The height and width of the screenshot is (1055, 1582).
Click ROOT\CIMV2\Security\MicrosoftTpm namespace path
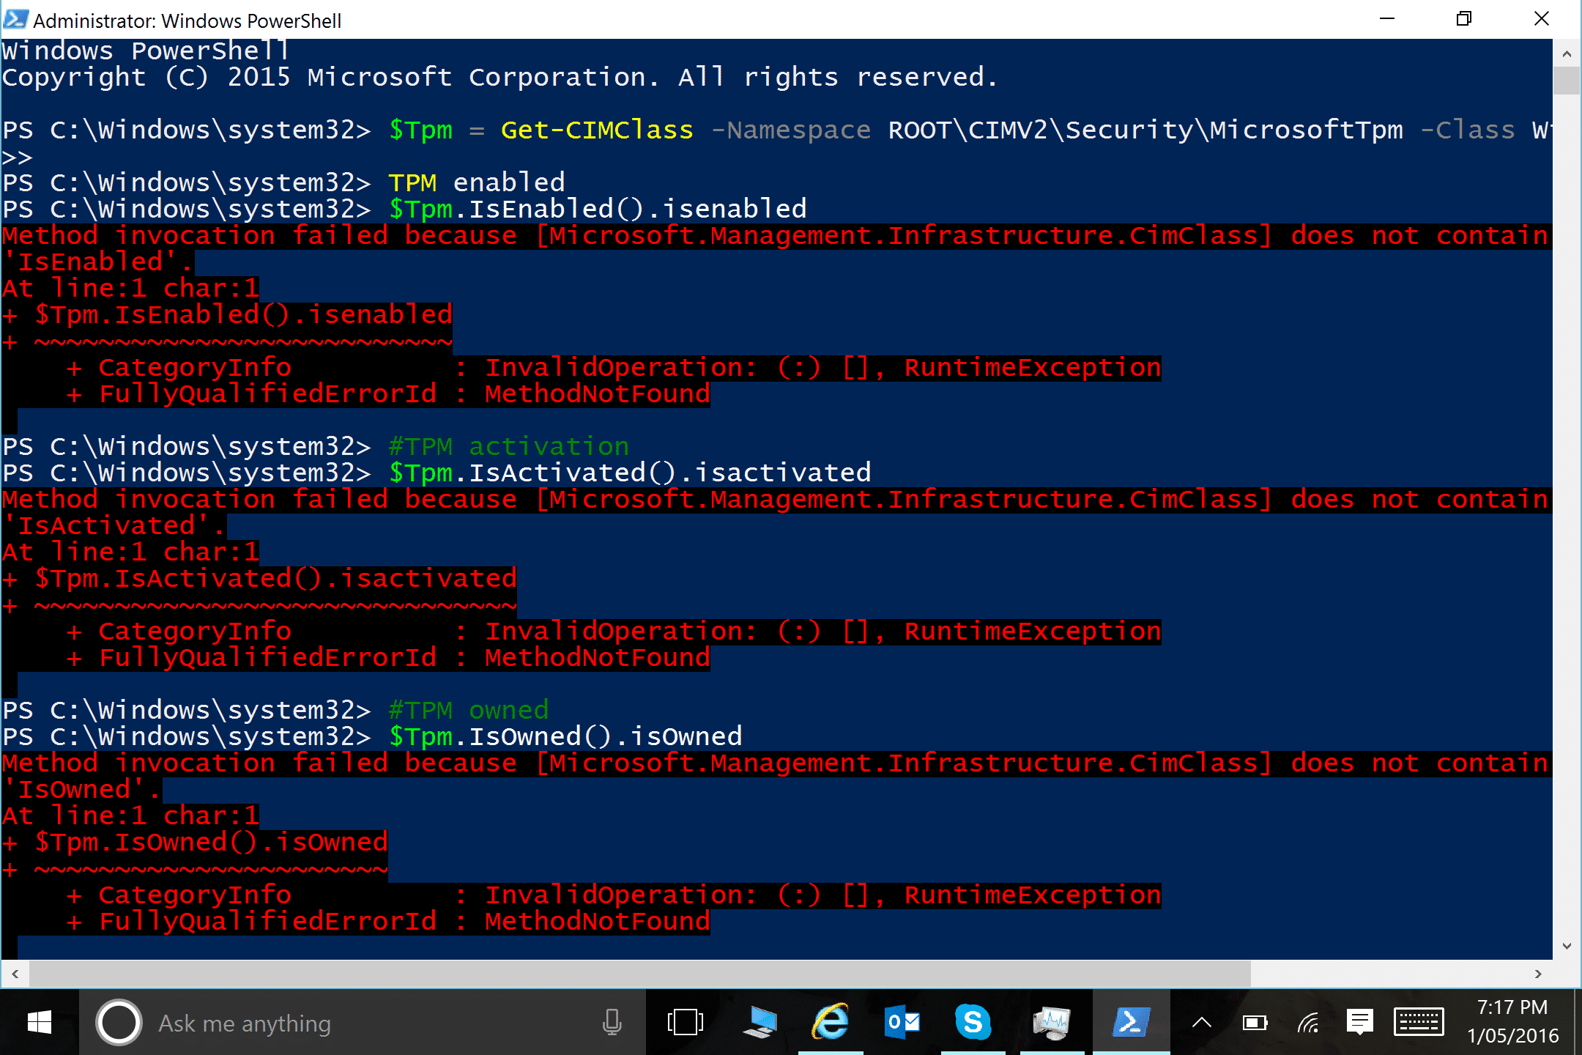[1145, 130]
